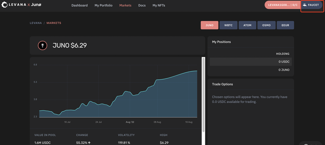325x145 pixels.
Task: Click the 16 Aug axis date
Action: (189, 122)
